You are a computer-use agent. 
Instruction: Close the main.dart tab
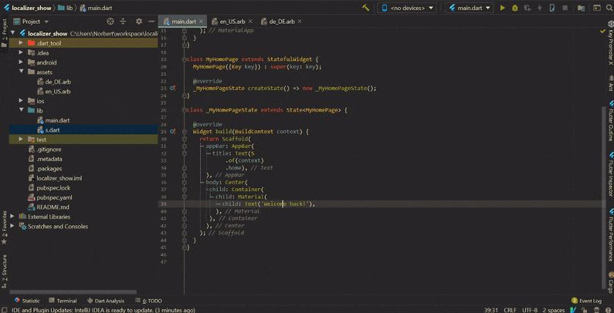point(202,22)
